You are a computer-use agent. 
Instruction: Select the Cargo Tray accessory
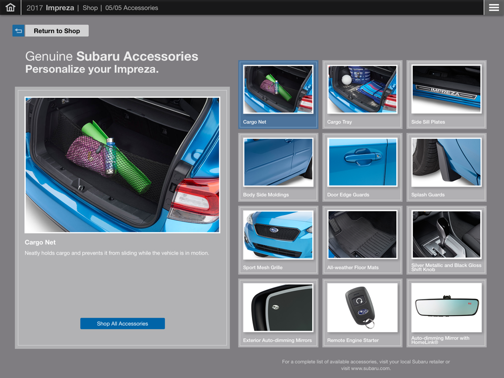362,95
